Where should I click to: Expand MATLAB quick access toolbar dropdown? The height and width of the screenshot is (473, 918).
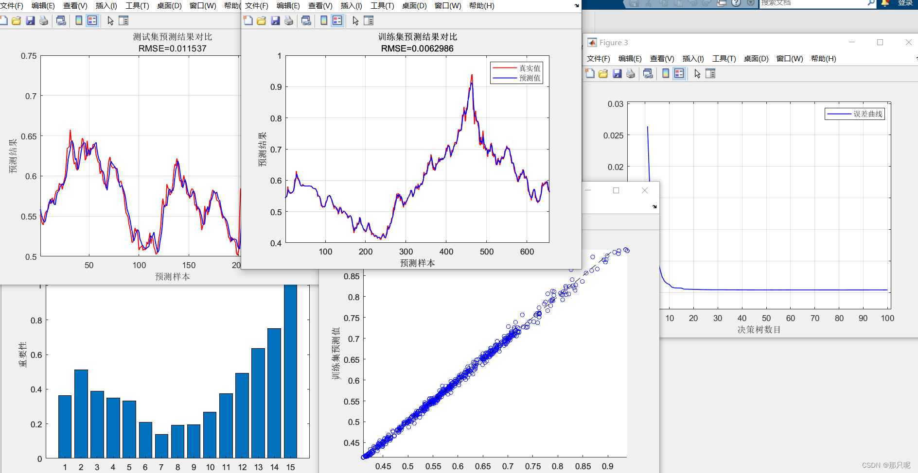(751, 3)
